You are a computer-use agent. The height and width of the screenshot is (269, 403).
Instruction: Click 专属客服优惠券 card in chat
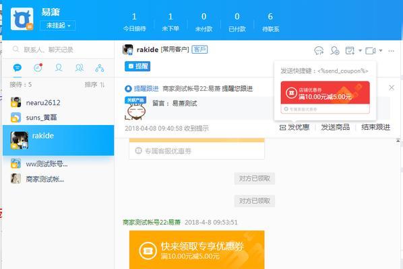coord(197,151)
